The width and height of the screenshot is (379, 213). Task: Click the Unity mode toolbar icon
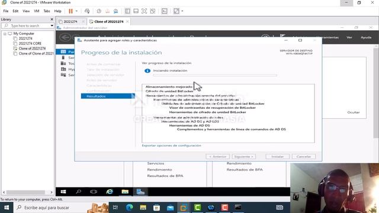coord(153,11)
